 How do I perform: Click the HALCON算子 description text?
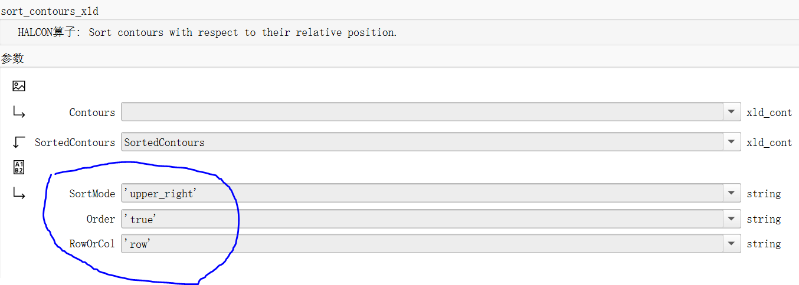pyautogui.click(x=207, y=32)
